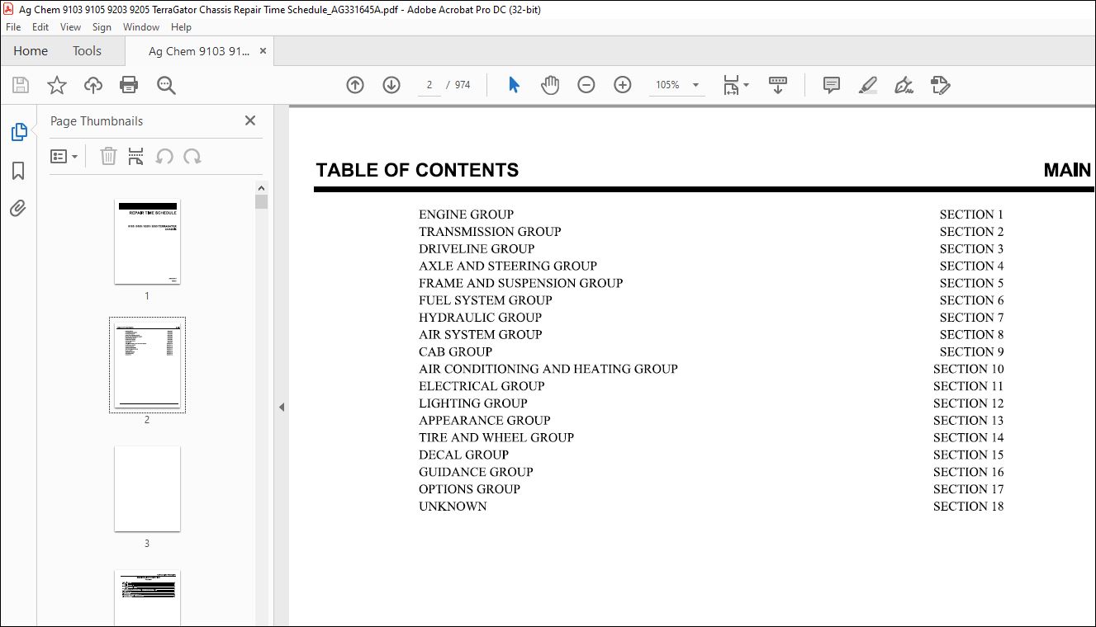Select the Highlight text pen tool
1096x627 pixels.
(867, 85)
